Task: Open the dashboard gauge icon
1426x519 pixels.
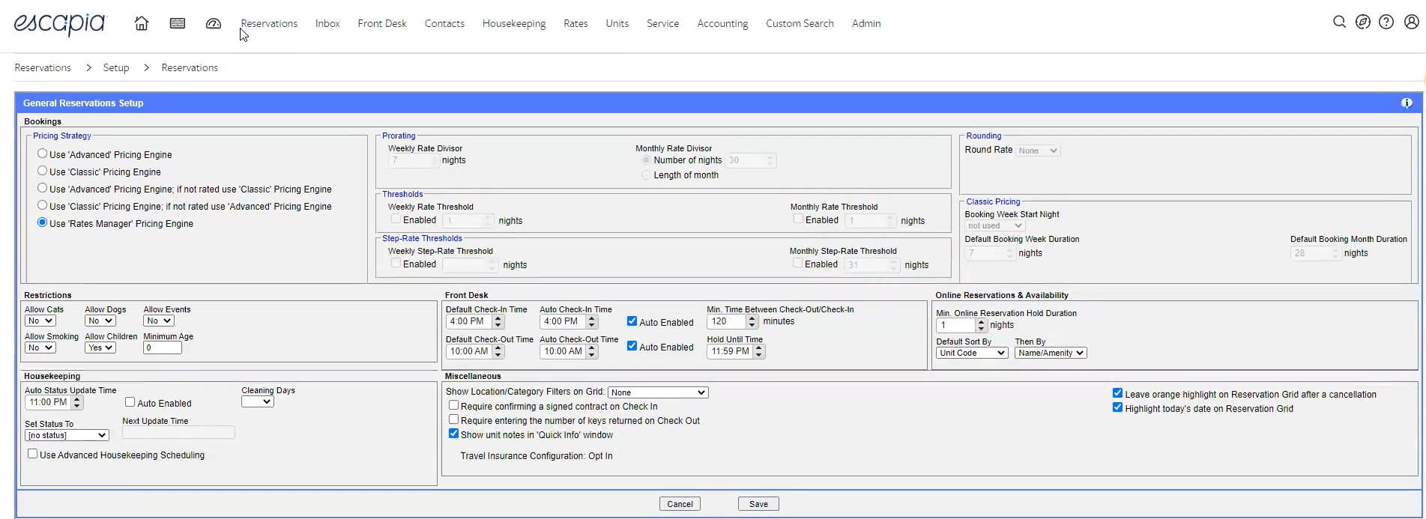Action: click(x=214, y=23)
